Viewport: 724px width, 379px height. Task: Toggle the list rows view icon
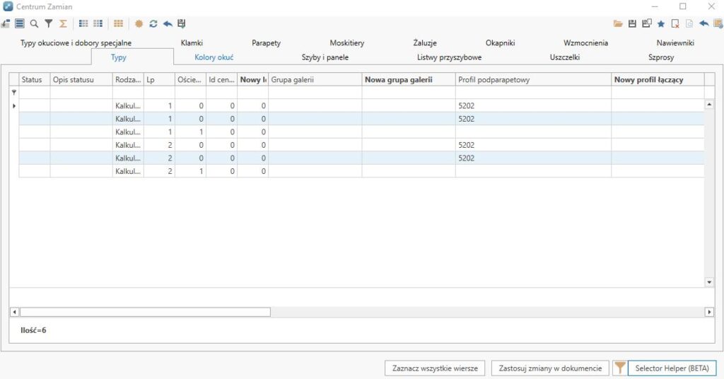[x=19, y=23]
